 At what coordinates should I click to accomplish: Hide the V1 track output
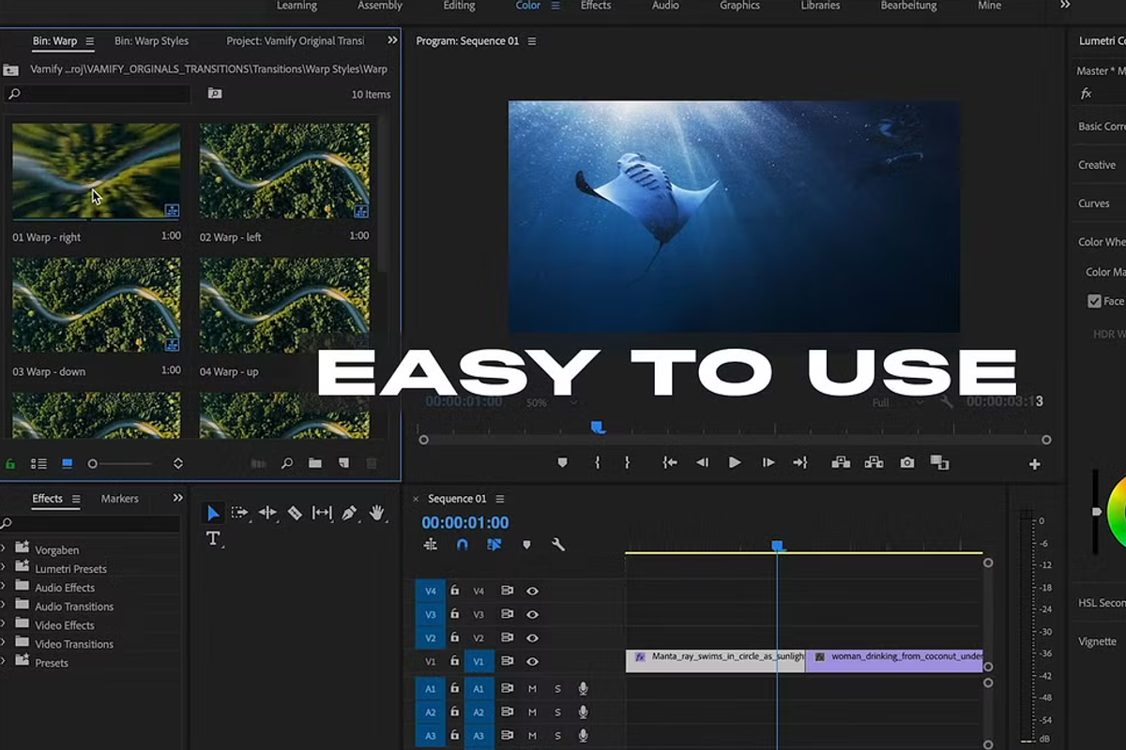point(532,662)
